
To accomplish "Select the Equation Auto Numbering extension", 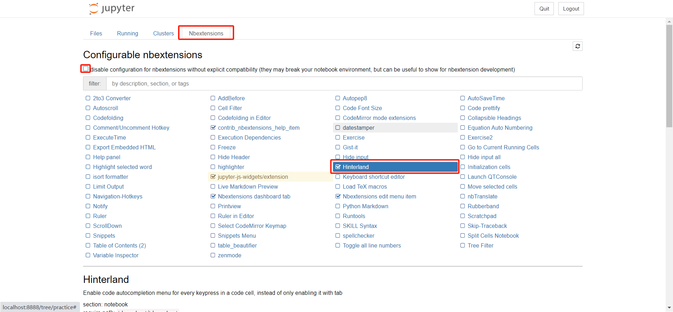I will click(x=500, y=128).
